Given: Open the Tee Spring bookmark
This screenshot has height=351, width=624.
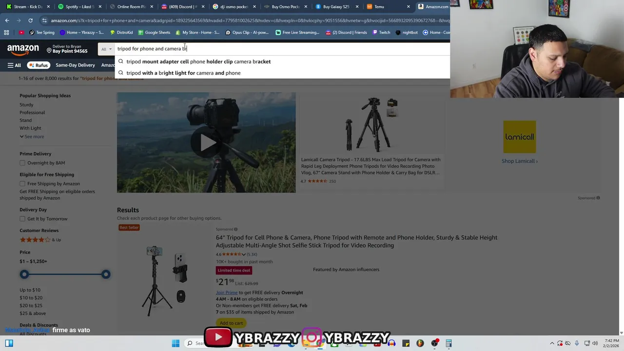Looking at the screenshot, I should click(x=42, y=33).
